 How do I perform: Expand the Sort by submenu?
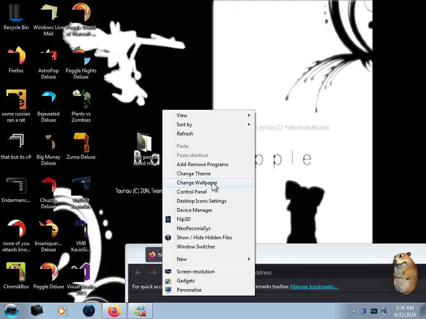click(209, 125)
